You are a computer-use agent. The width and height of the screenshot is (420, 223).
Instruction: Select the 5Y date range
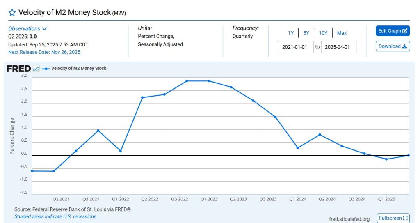(306, 33)
